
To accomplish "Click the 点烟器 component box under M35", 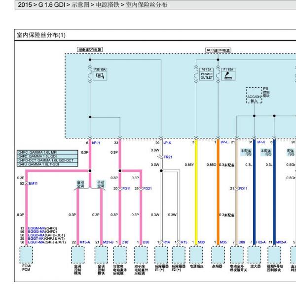I will tap(218, 255).
